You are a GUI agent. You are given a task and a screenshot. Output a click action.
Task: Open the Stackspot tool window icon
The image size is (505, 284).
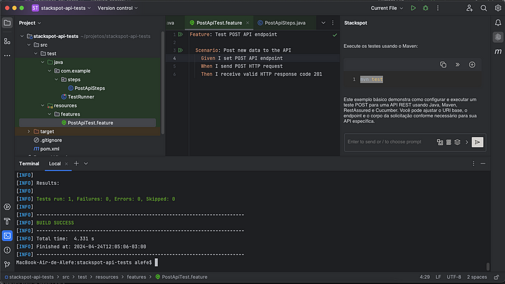click(x=498, y=37)
